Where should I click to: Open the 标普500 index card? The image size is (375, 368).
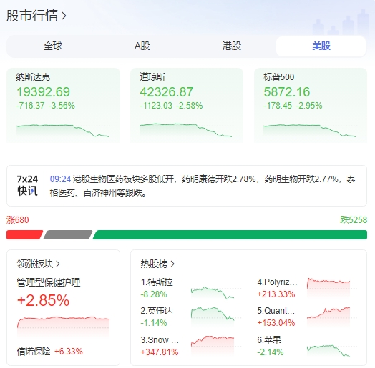click(311, 105)
